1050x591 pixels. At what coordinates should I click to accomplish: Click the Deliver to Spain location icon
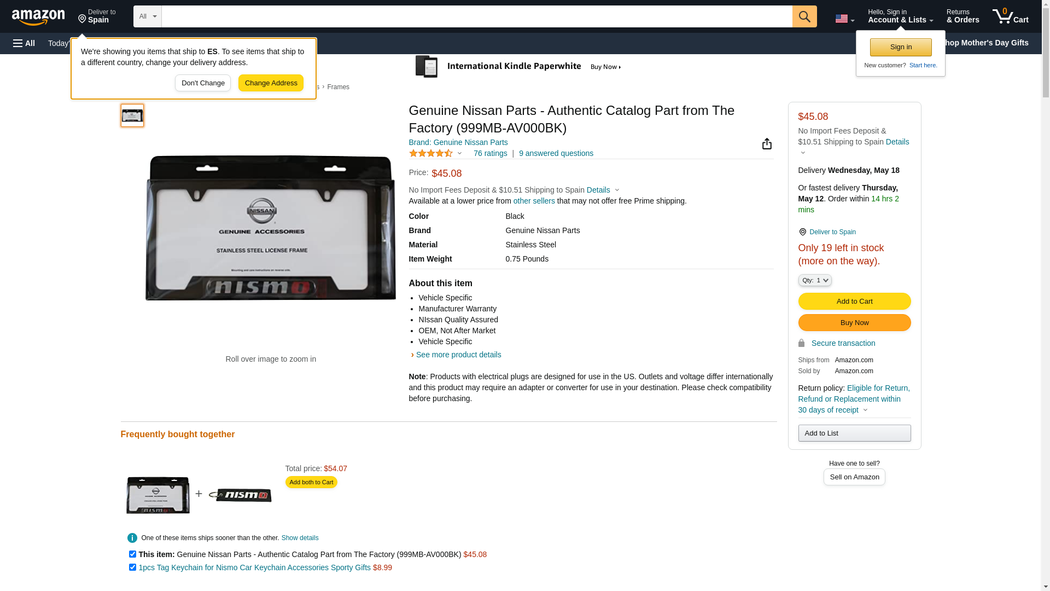(x=802, y=232)
